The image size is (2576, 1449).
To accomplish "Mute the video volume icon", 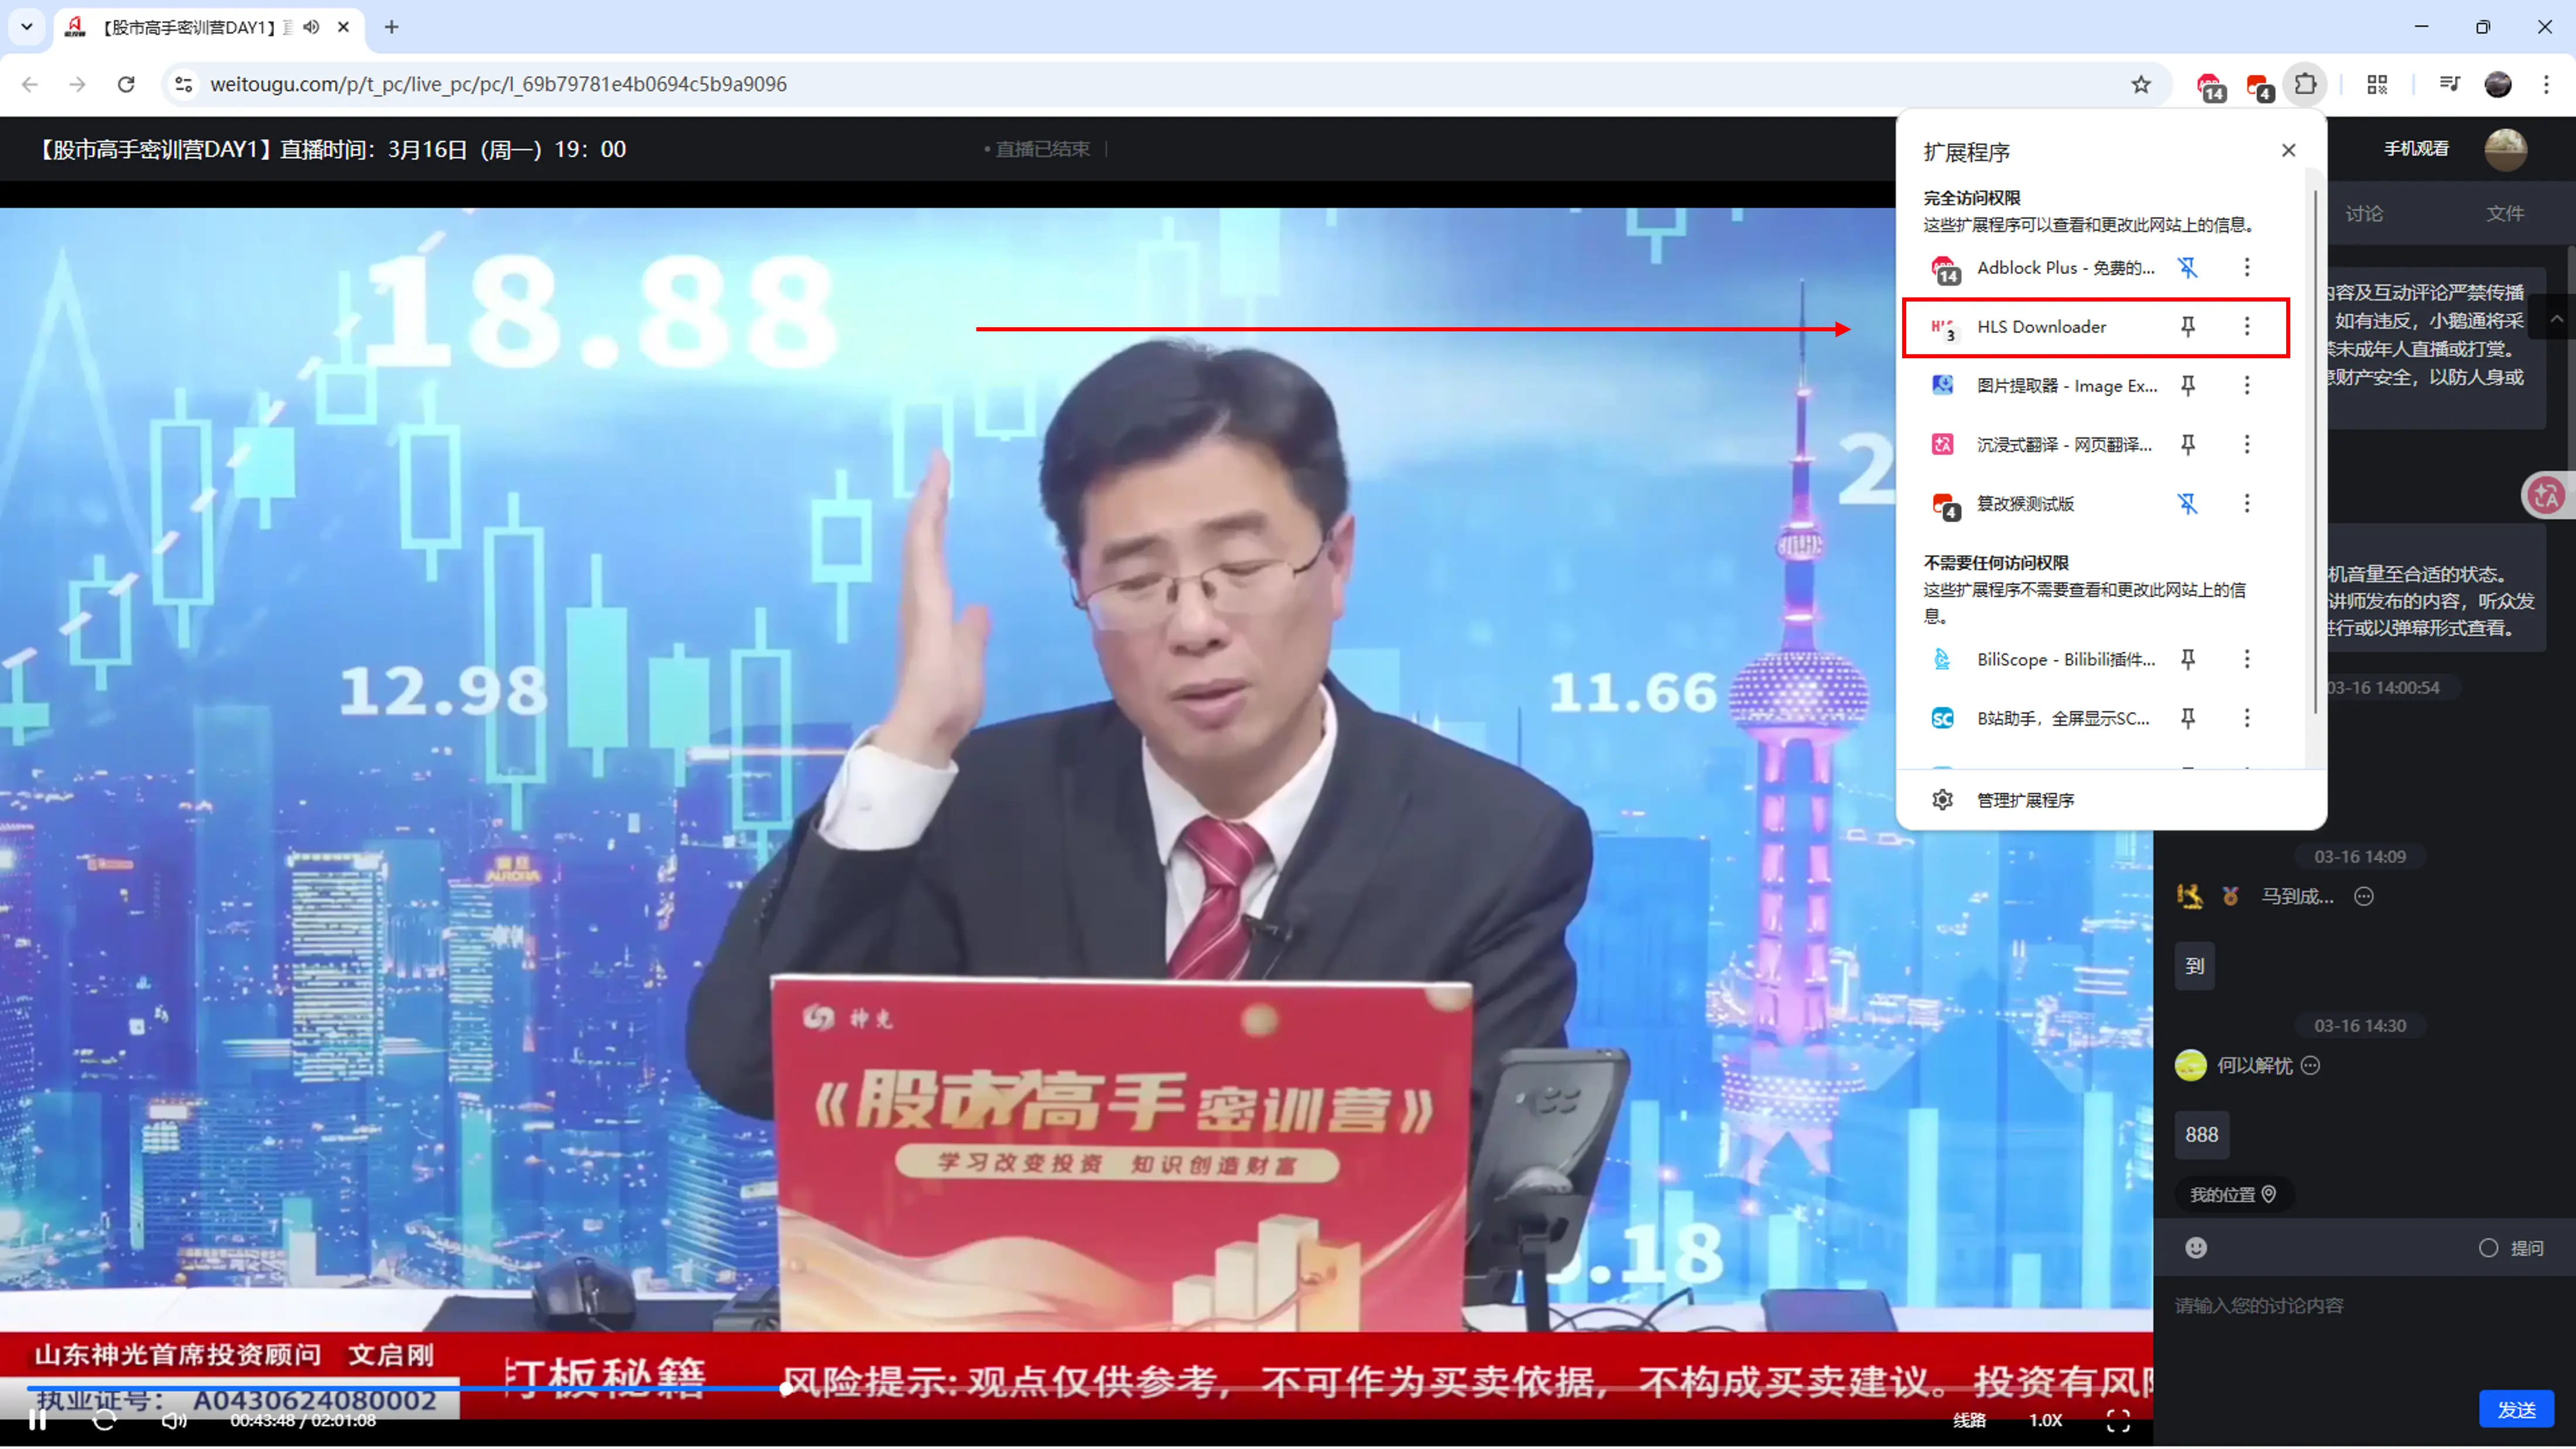I will 174,1420.
